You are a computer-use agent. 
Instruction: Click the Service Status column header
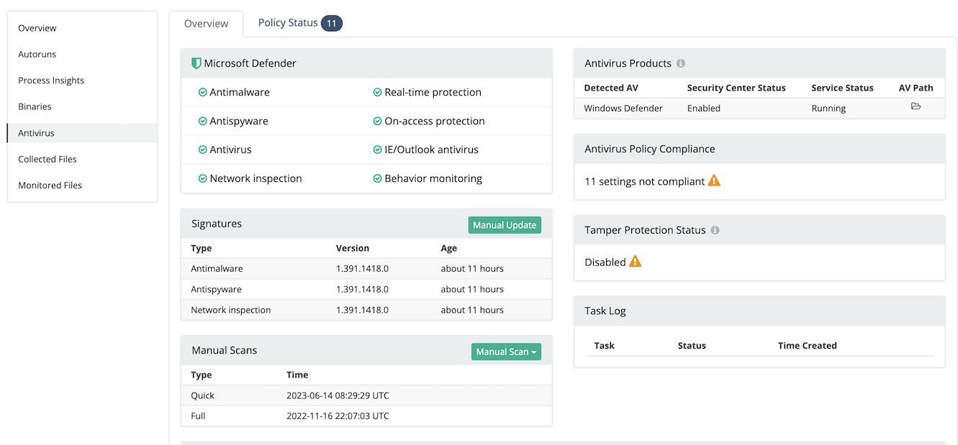coord(842,88)
